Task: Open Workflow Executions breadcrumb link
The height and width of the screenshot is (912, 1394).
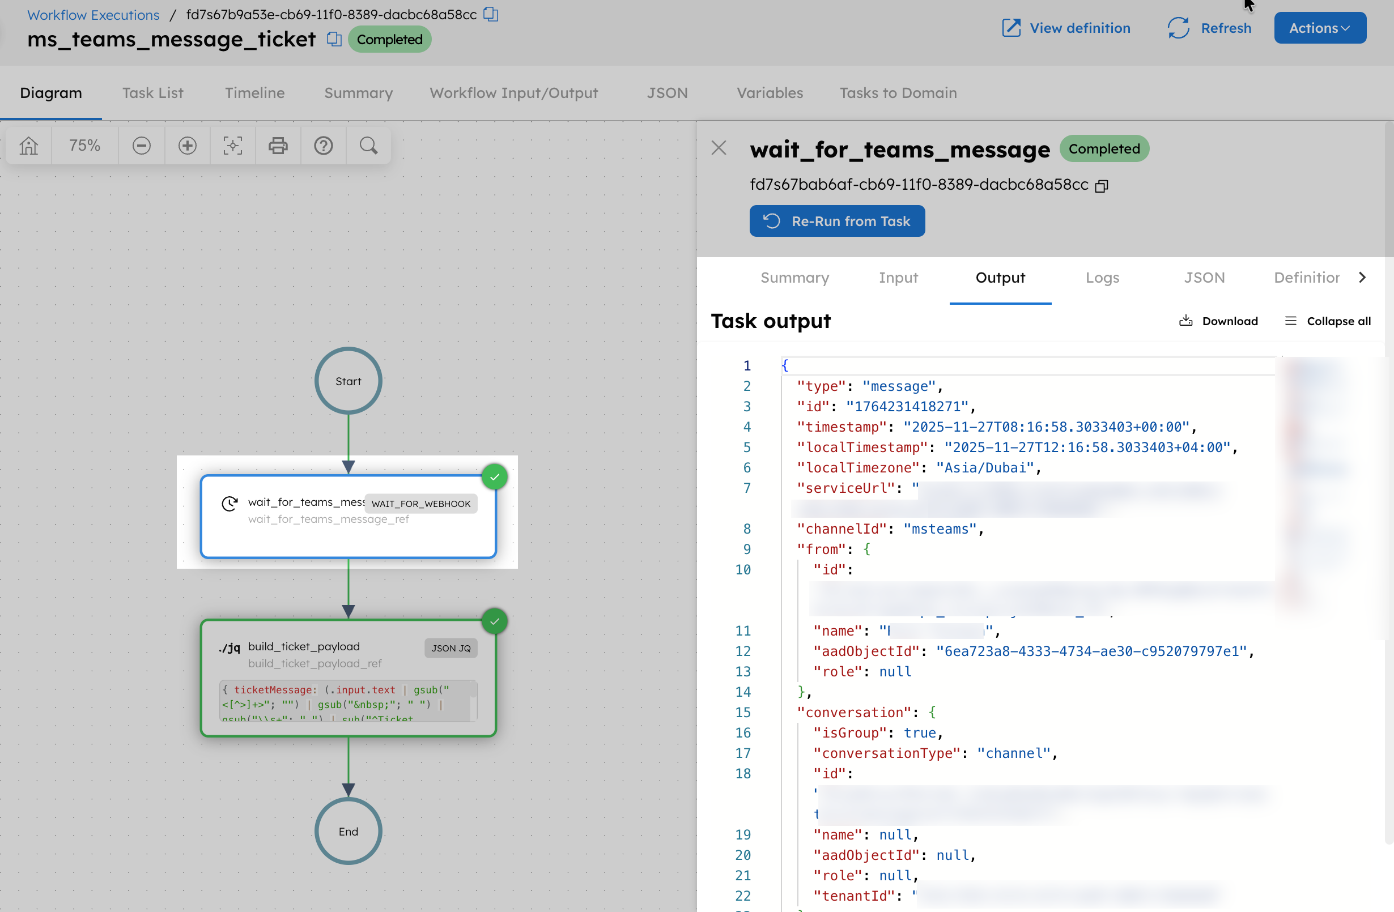Action: [x=92, y=14]
